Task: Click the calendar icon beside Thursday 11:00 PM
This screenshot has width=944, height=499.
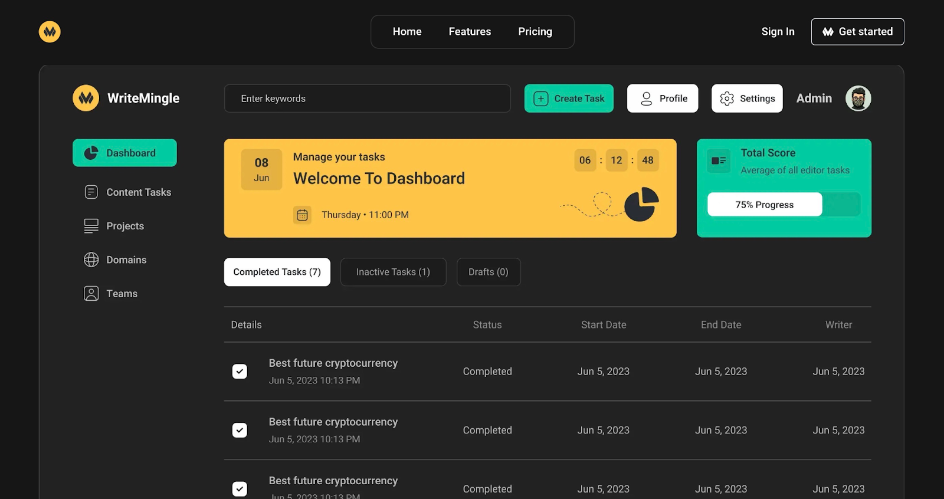Action: [302, 215]
